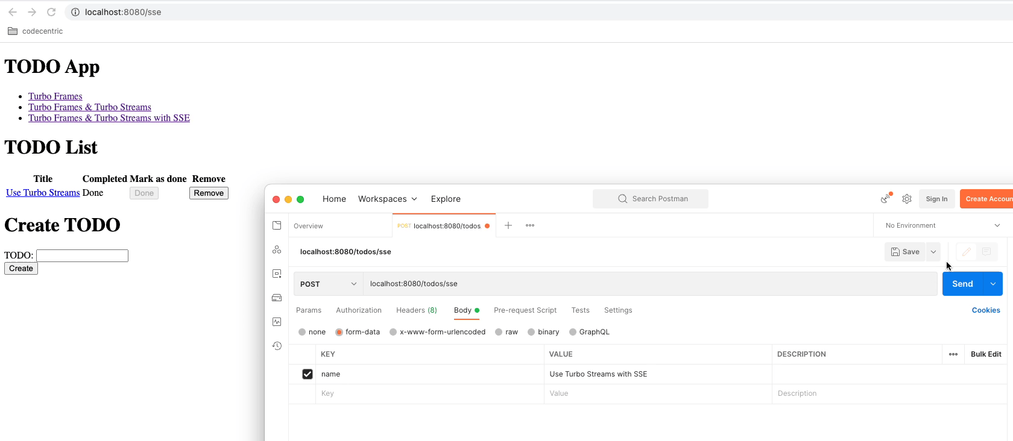Uncheck the name key row checkbox
This screenshot has width=1013, height=441.
pyautogui.click(x=308, y=374)
